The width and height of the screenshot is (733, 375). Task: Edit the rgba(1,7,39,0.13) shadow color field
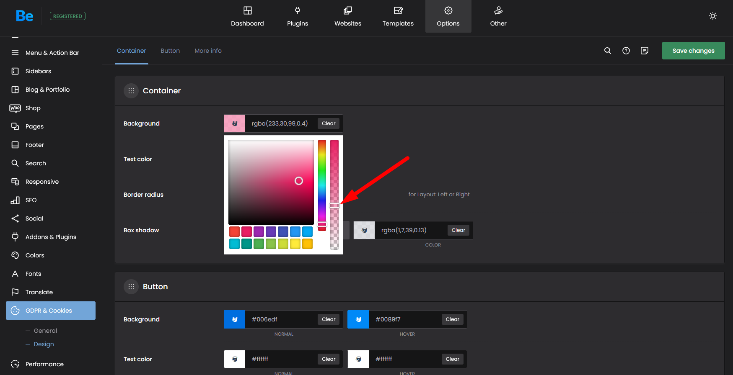click(411, 230)
